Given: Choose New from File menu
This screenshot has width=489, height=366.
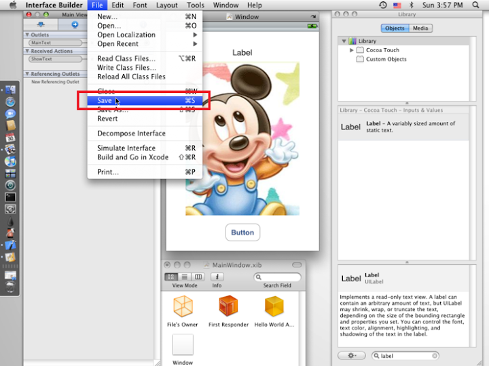Looking at the screenshot, I should (145, 16).
